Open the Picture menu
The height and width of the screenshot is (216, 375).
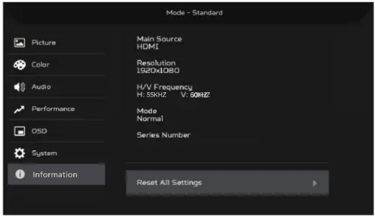[x=56, y=43]
